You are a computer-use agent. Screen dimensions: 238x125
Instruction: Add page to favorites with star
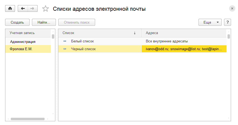46,9
